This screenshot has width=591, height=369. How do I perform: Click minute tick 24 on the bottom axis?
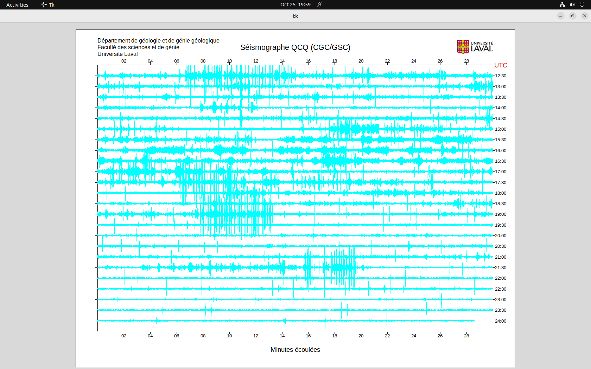point(414,336)
